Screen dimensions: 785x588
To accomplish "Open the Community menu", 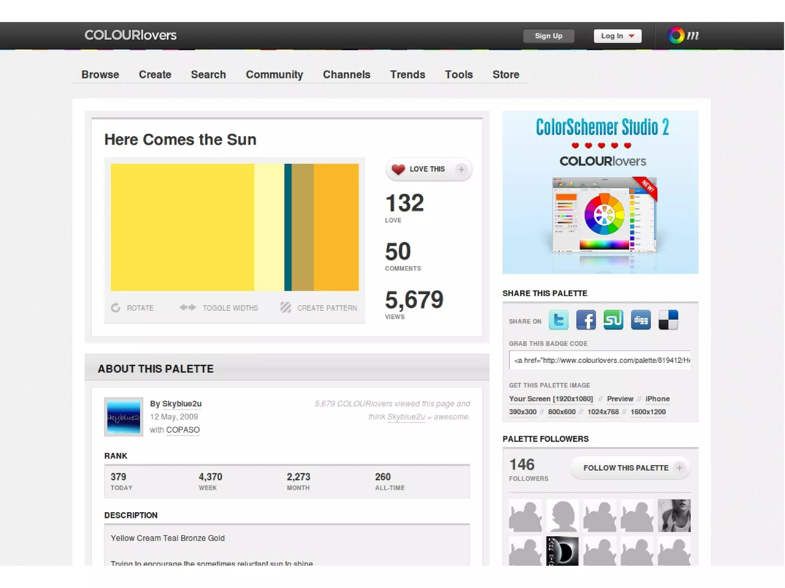I will coord(274,74).
